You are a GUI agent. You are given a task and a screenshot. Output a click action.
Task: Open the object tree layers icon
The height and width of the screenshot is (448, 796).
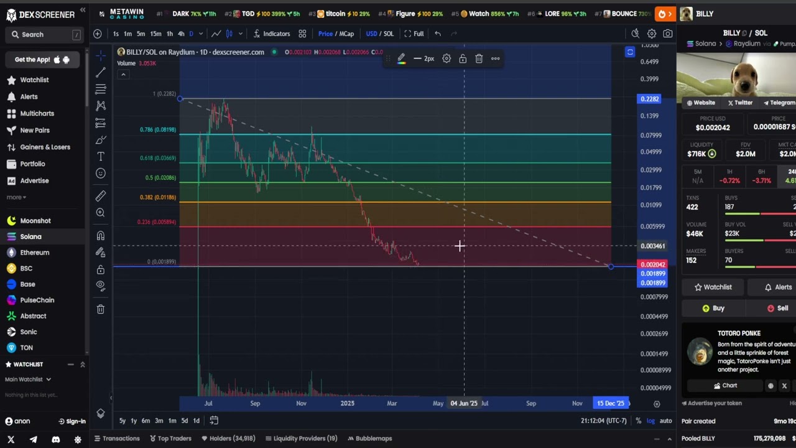[101, 414]
